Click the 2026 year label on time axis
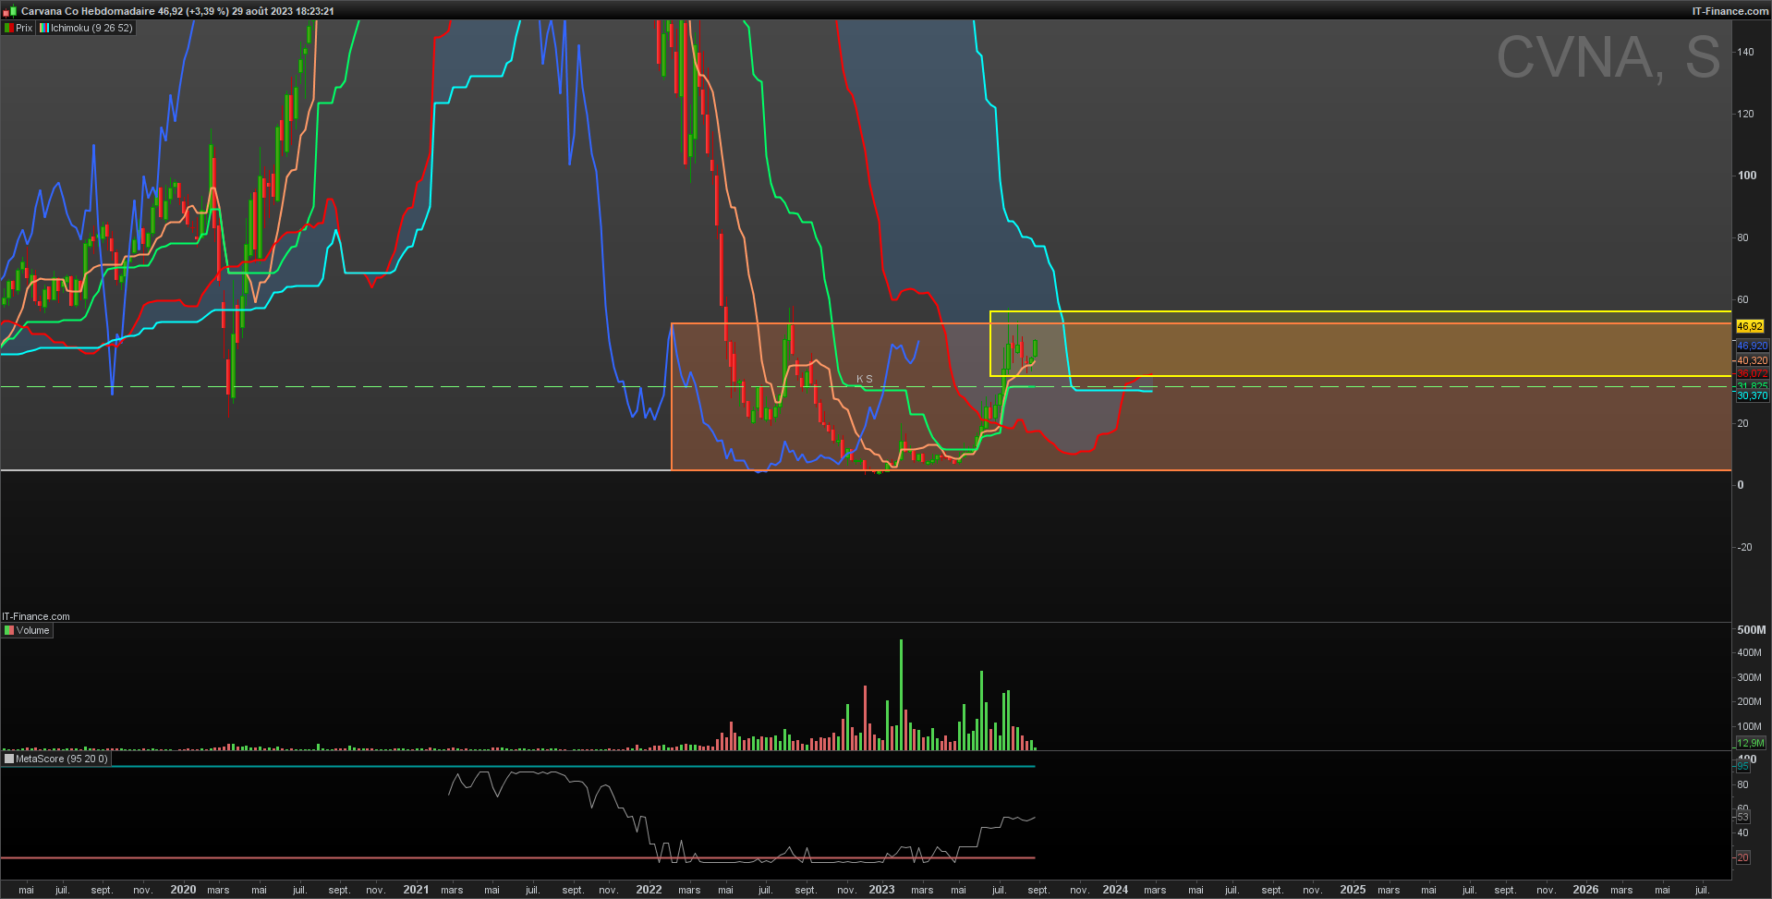 pyautogui.click(x=1585, y=890)
